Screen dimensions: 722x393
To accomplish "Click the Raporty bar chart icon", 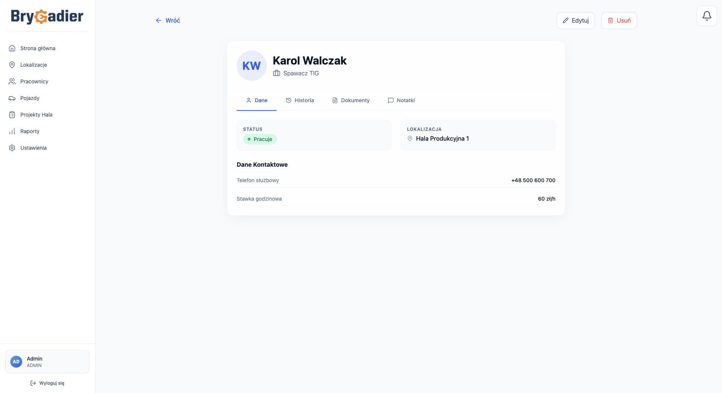I will [12, 131].
